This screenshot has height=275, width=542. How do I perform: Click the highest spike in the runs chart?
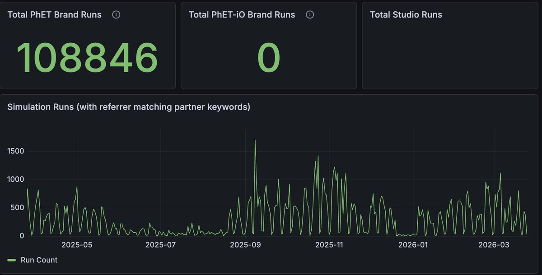pos(255,141)
